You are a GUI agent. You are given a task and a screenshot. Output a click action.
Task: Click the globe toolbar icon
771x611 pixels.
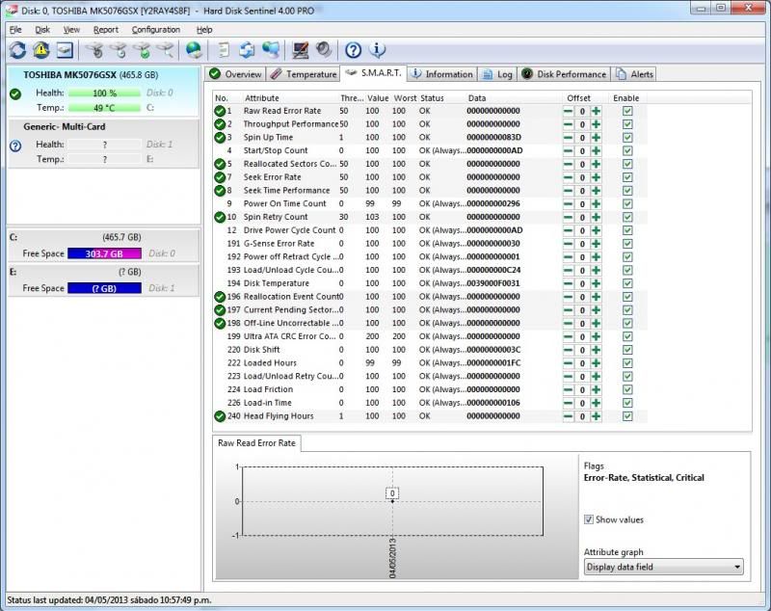click(x=195, y=50)
